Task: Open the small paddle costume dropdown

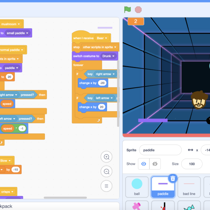Action: (17, 33)
